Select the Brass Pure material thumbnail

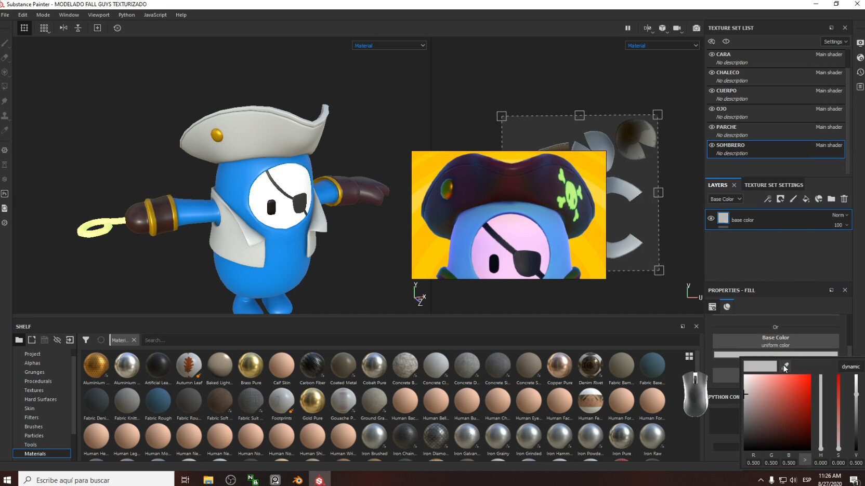pyautogui.click(x=251, y=366)
